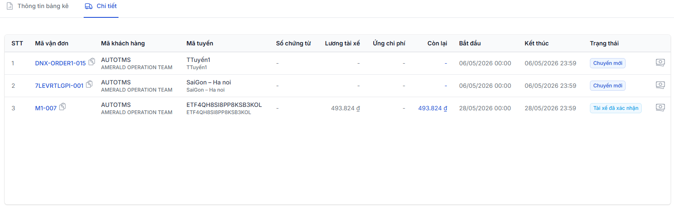The image size is (674, 207).
Task: Open waybill link M1-007
Action: [46, 108]
